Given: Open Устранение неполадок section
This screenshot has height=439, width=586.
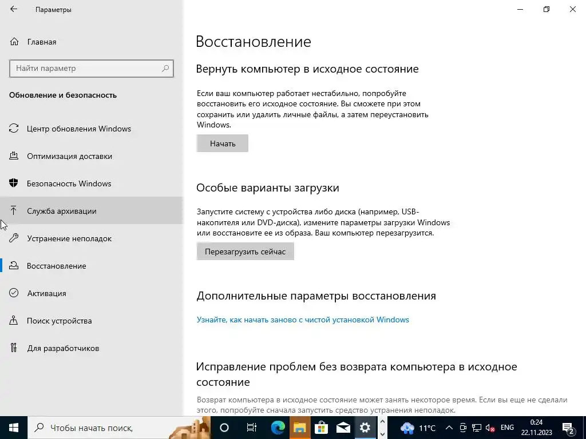Looking at the screenshot, I should pos(92,238).
